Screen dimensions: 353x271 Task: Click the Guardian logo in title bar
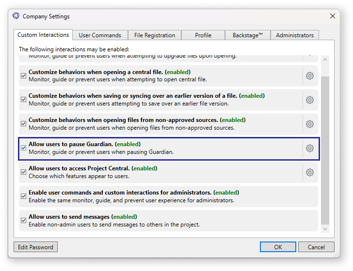click(x=16, y=16)
